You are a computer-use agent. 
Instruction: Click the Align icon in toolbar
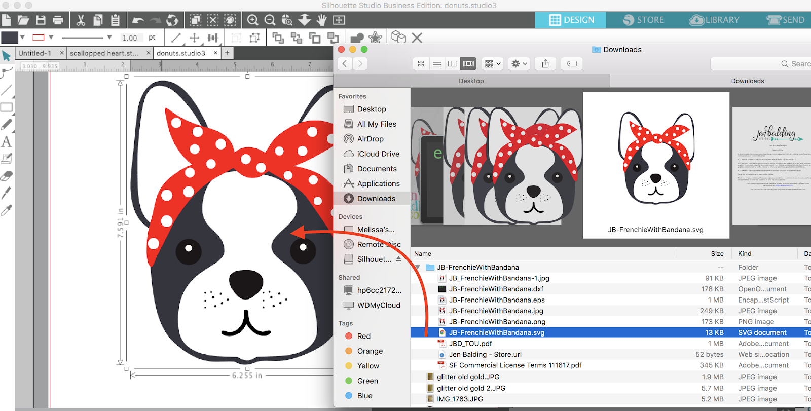[x=213, y=38]
